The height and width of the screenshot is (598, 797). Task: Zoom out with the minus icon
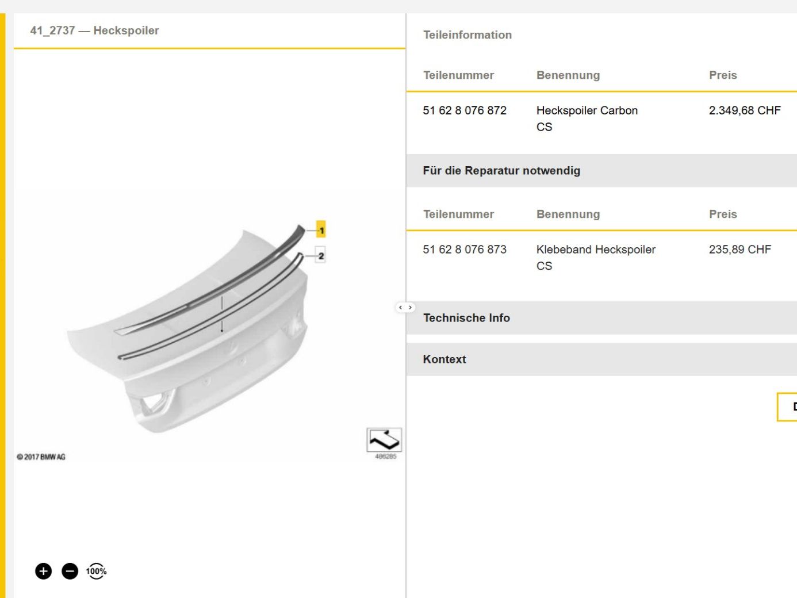point(70,571)
